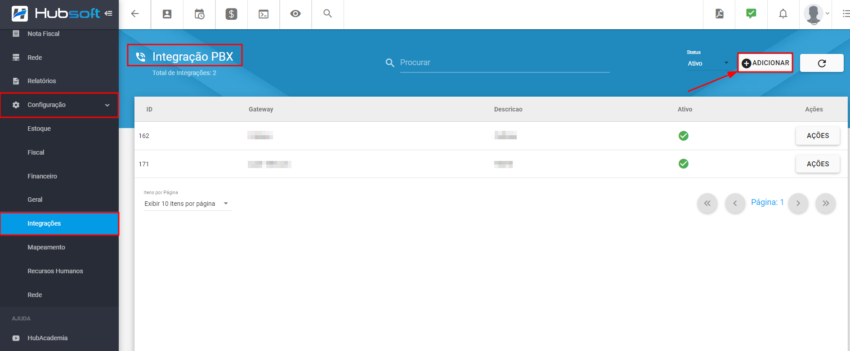Sort by the Descricao column header
Viewport: 850px width, 351px height.
(x=508, y=109)
